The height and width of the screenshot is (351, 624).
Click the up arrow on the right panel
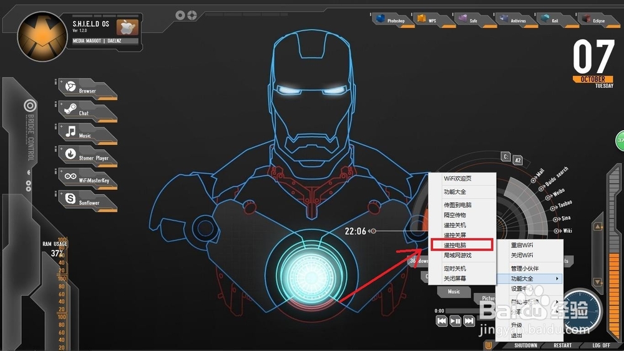coord(598,227)
